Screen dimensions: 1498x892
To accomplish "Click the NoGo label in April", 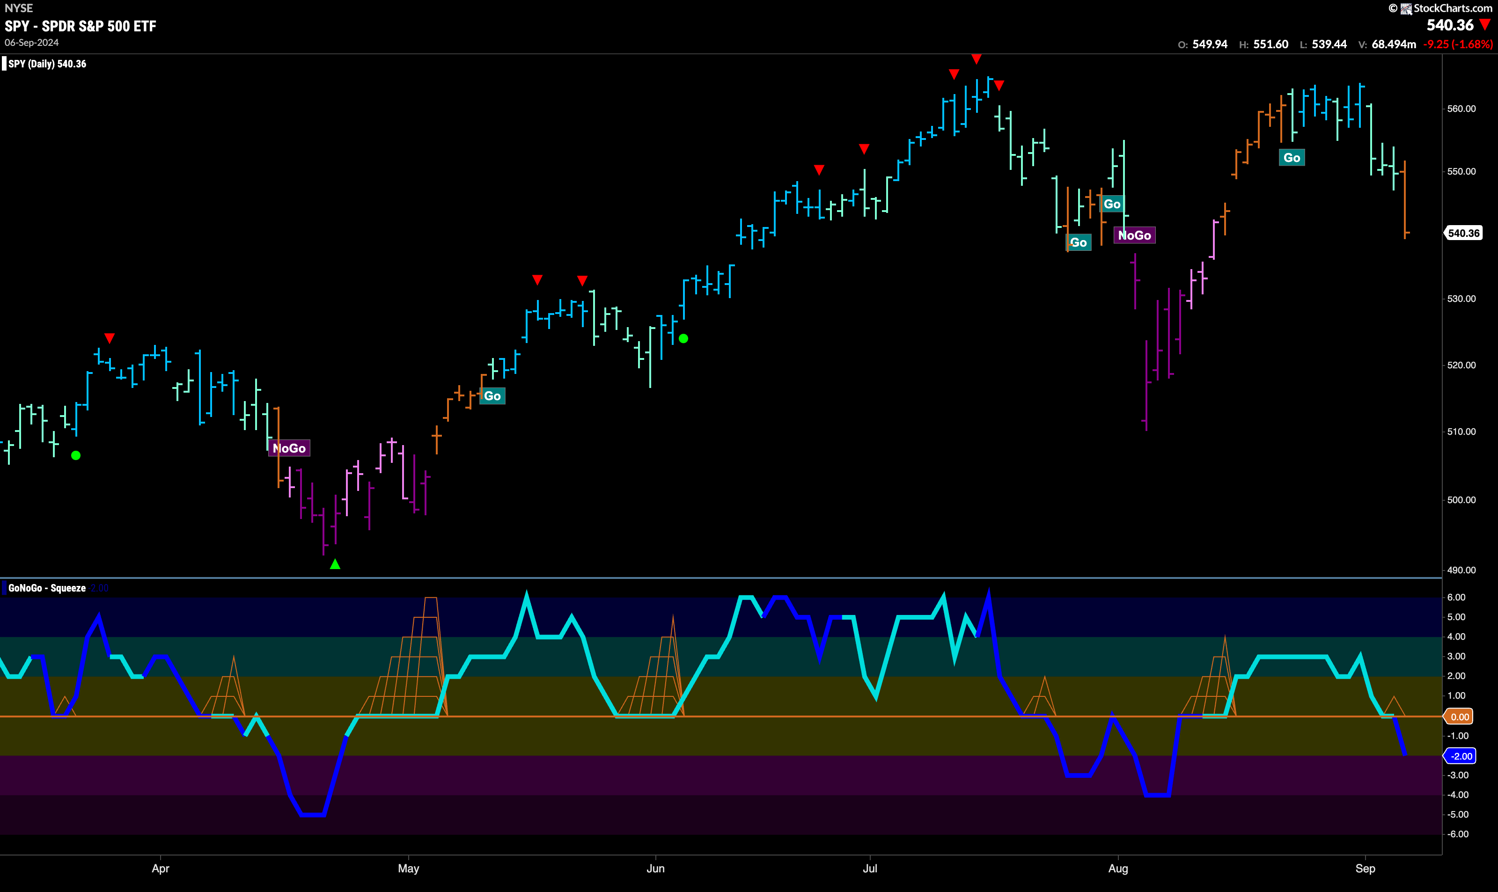I will [289, 448].
